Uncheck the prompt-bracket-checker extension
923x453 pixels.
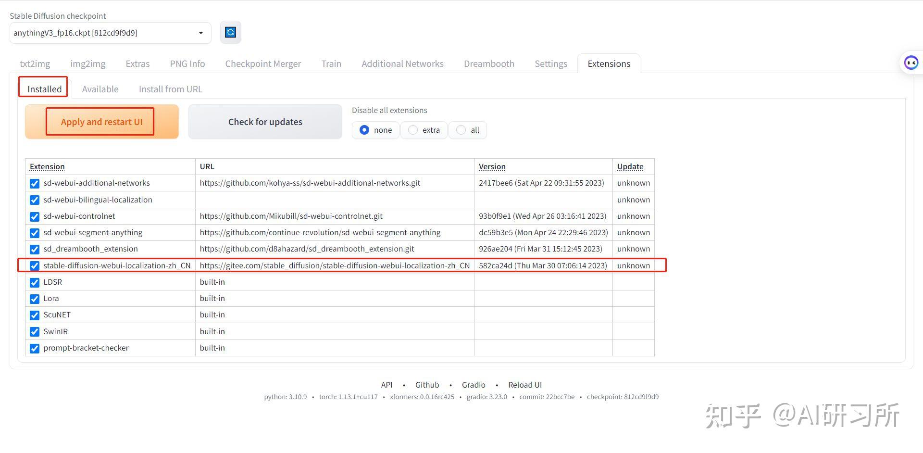[34, 348]
